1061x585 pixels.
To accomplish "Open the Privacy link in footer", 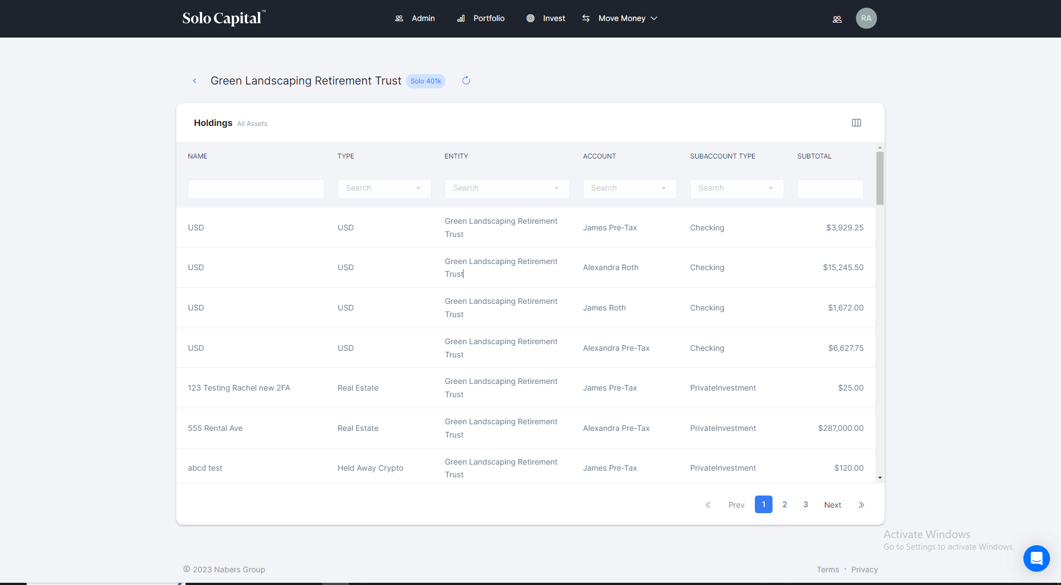I will tap(864, 570).
